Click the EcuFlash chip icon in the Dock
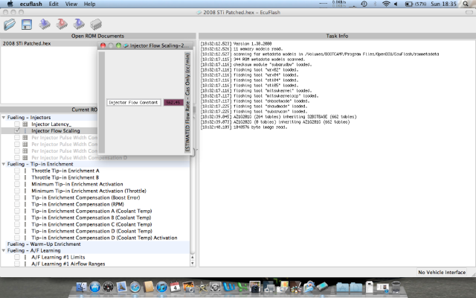Viewport: 476px width, 298px height. click(322, 287)
